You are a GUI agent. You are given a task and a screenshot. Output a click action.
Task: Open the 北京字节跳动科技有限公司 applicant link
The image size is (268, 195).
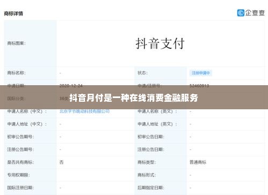point(84,111)
